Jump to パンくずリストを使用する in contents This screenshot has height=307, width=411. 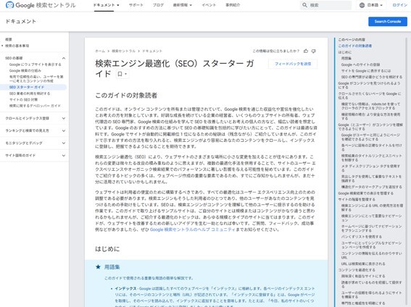362,237
